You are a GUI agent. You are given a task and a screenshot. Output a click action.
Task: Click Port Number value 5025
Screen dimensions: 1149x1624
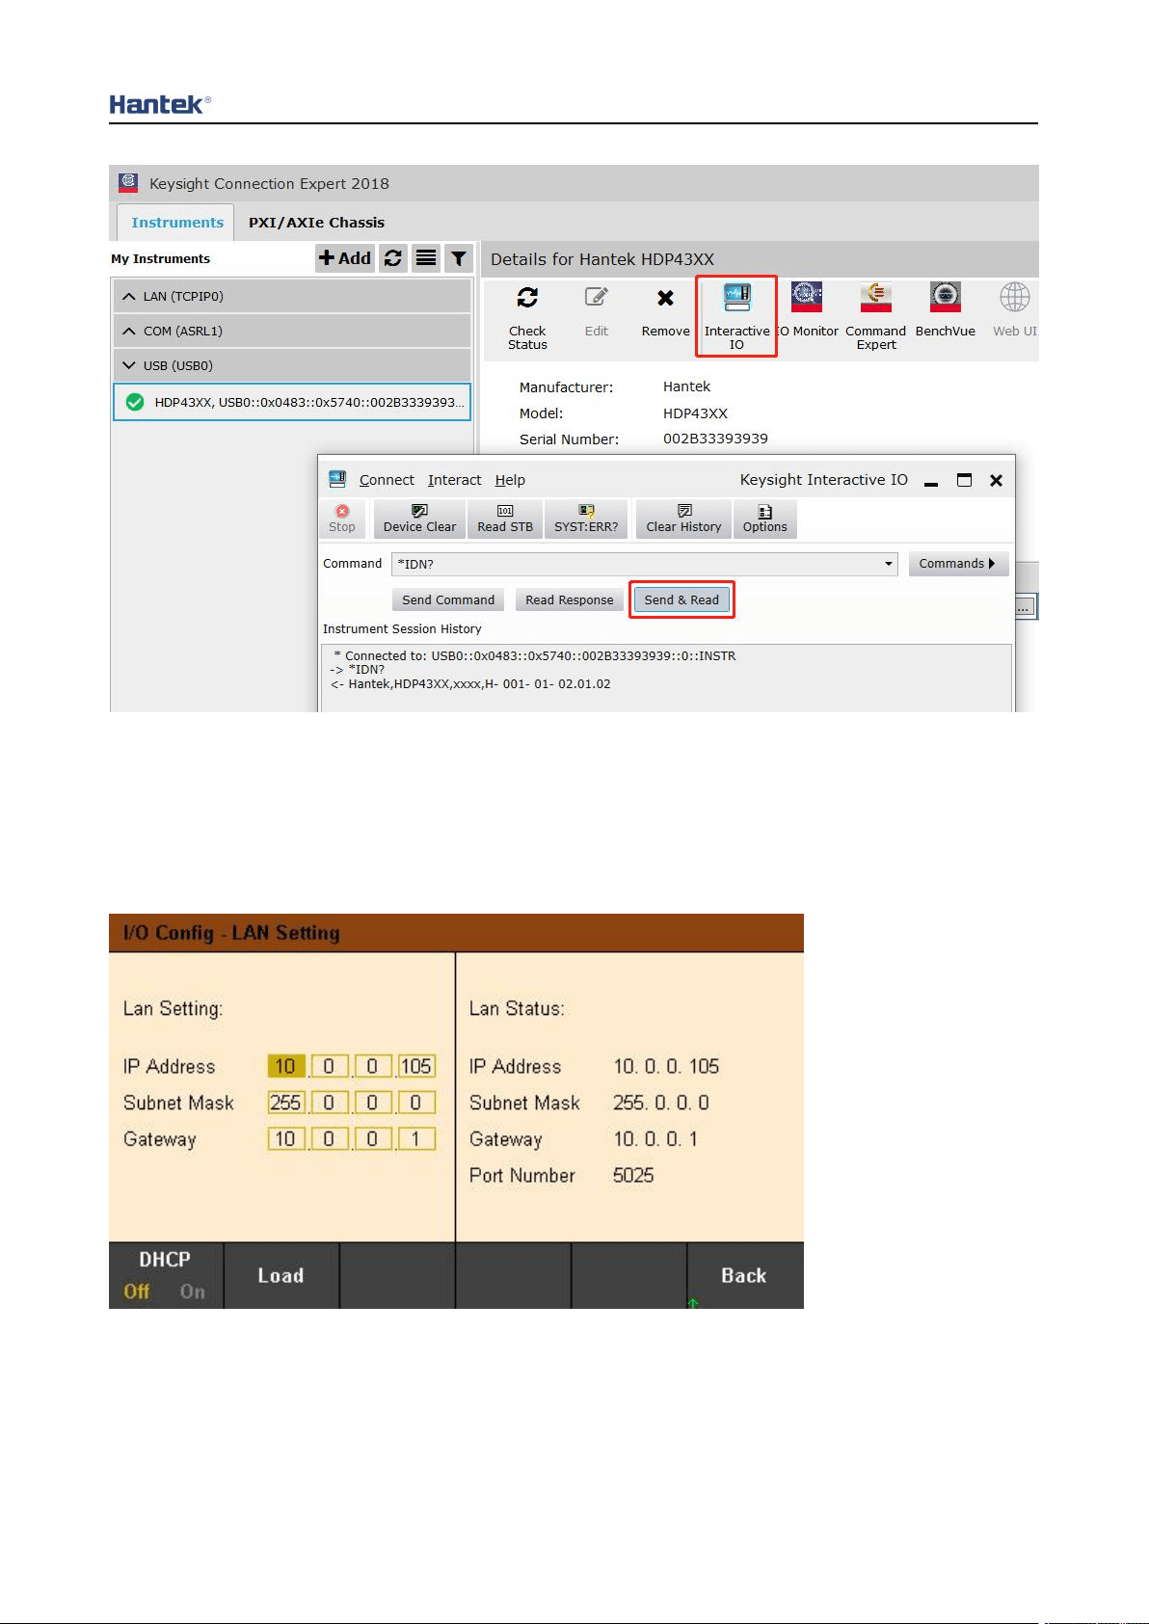[x=633, y=1176]
